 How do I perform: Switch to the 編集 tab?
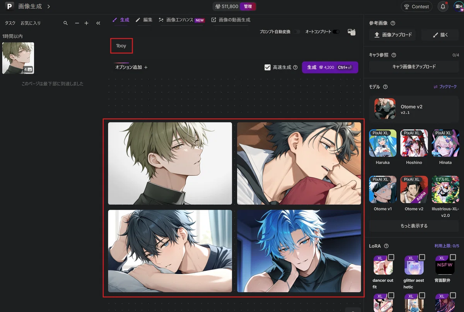pos(144,20)
